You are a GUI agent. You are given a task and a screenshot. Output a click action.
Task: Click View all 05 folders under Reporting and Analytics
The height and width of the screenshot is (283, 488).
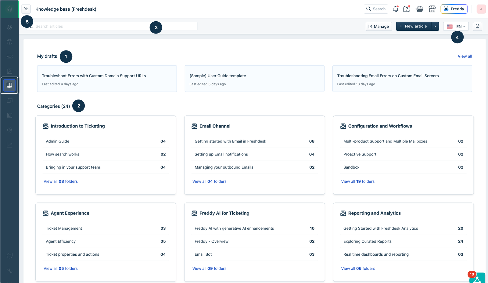pos(358,268)
